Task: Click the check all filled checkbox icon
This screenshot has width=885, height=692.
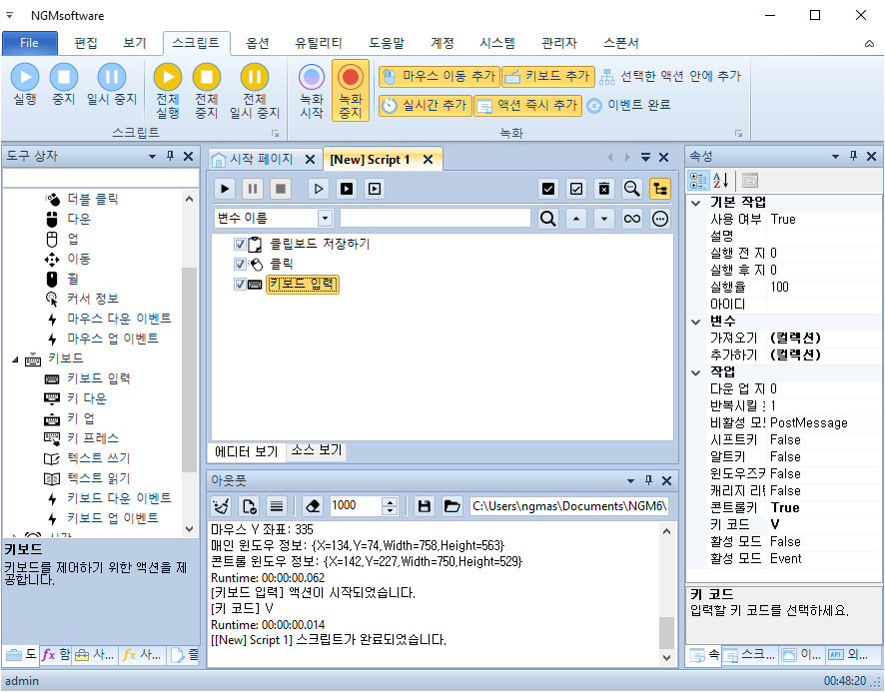Action: [x=548, y=189]
